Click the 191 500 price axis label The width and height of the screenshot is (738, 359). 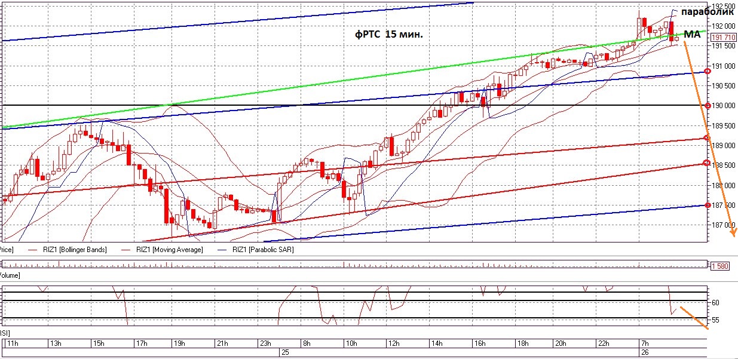(723, 46)
